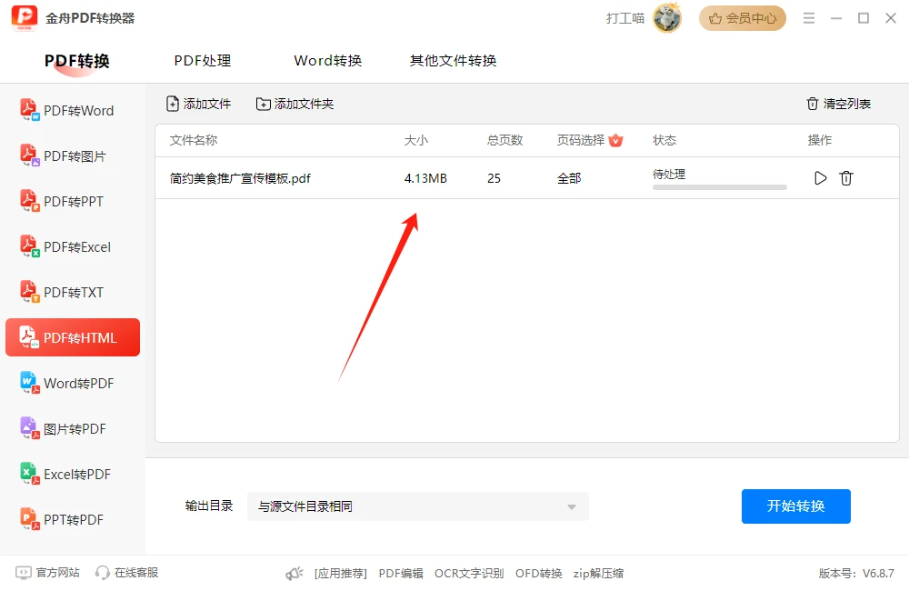Switch to the PDF转换 tab
Image resolution: width=909 pixels, height=591 pixels.
click(77, 61)
